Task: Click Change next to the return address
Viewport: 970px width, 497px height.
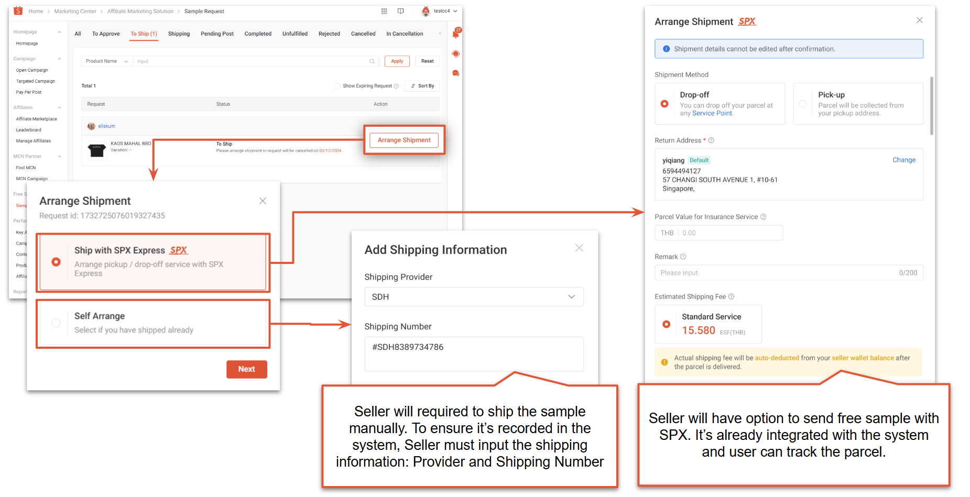Action: 904,160
